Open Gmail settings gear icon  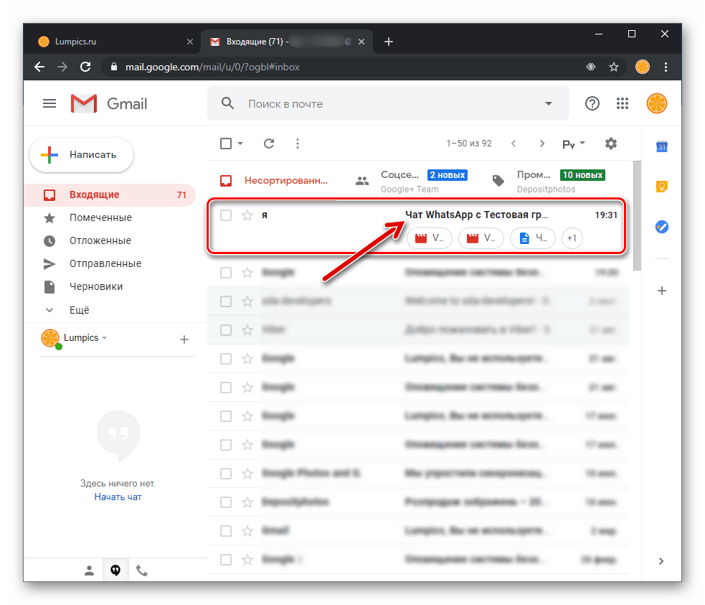tap(610, 144)
